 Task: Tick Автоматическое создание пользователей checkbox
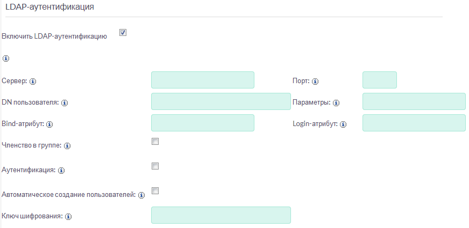click(155, 191)
